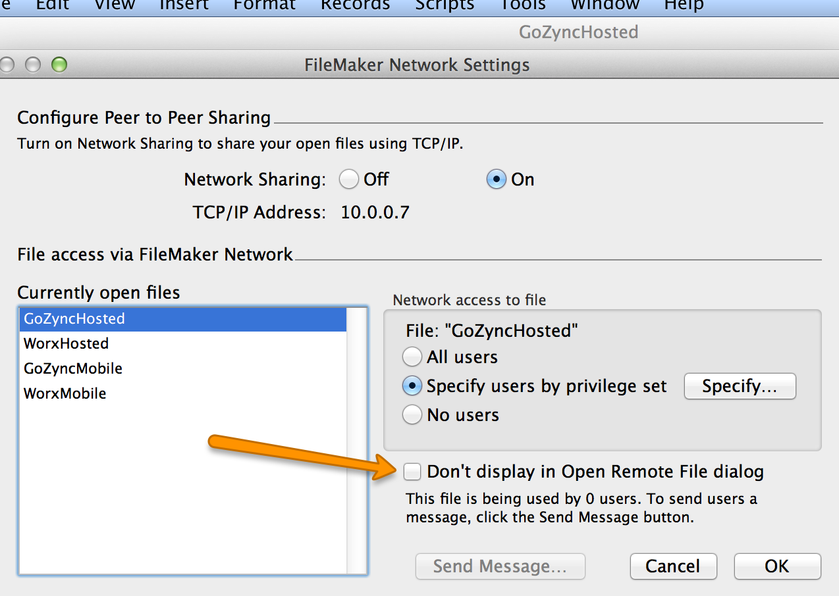
Task: Select WorxHosted in open files list
Action: pos(182,343)
